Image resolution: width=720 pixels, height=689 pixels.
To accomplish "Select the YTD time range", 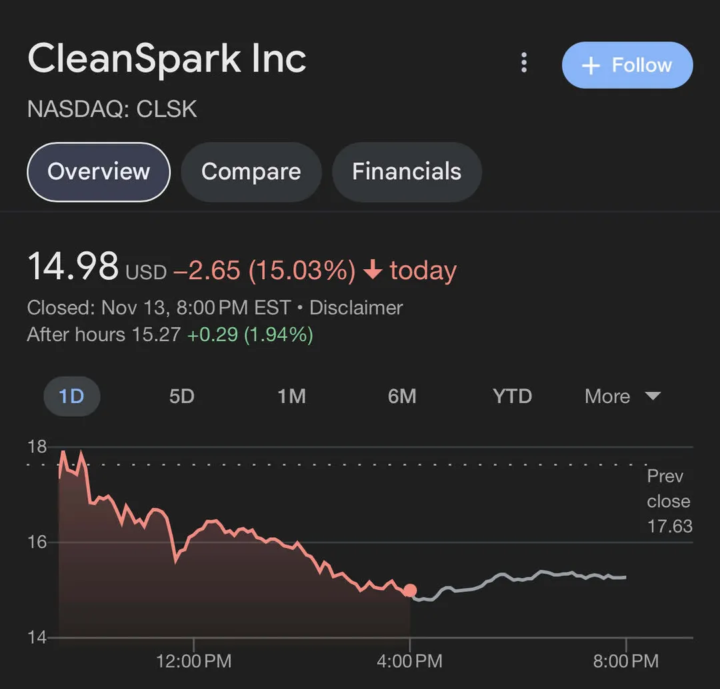I will [x=512, y=396].
